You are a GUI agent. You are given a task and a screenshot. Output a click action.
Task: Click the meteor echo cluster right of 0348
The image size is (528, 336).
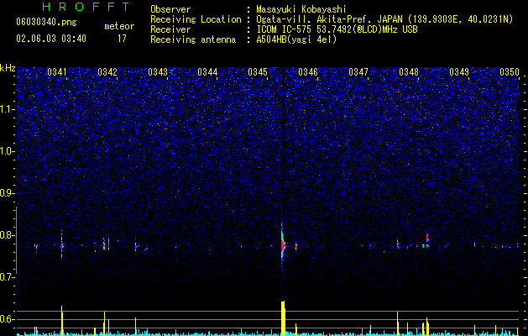(426, 241)
